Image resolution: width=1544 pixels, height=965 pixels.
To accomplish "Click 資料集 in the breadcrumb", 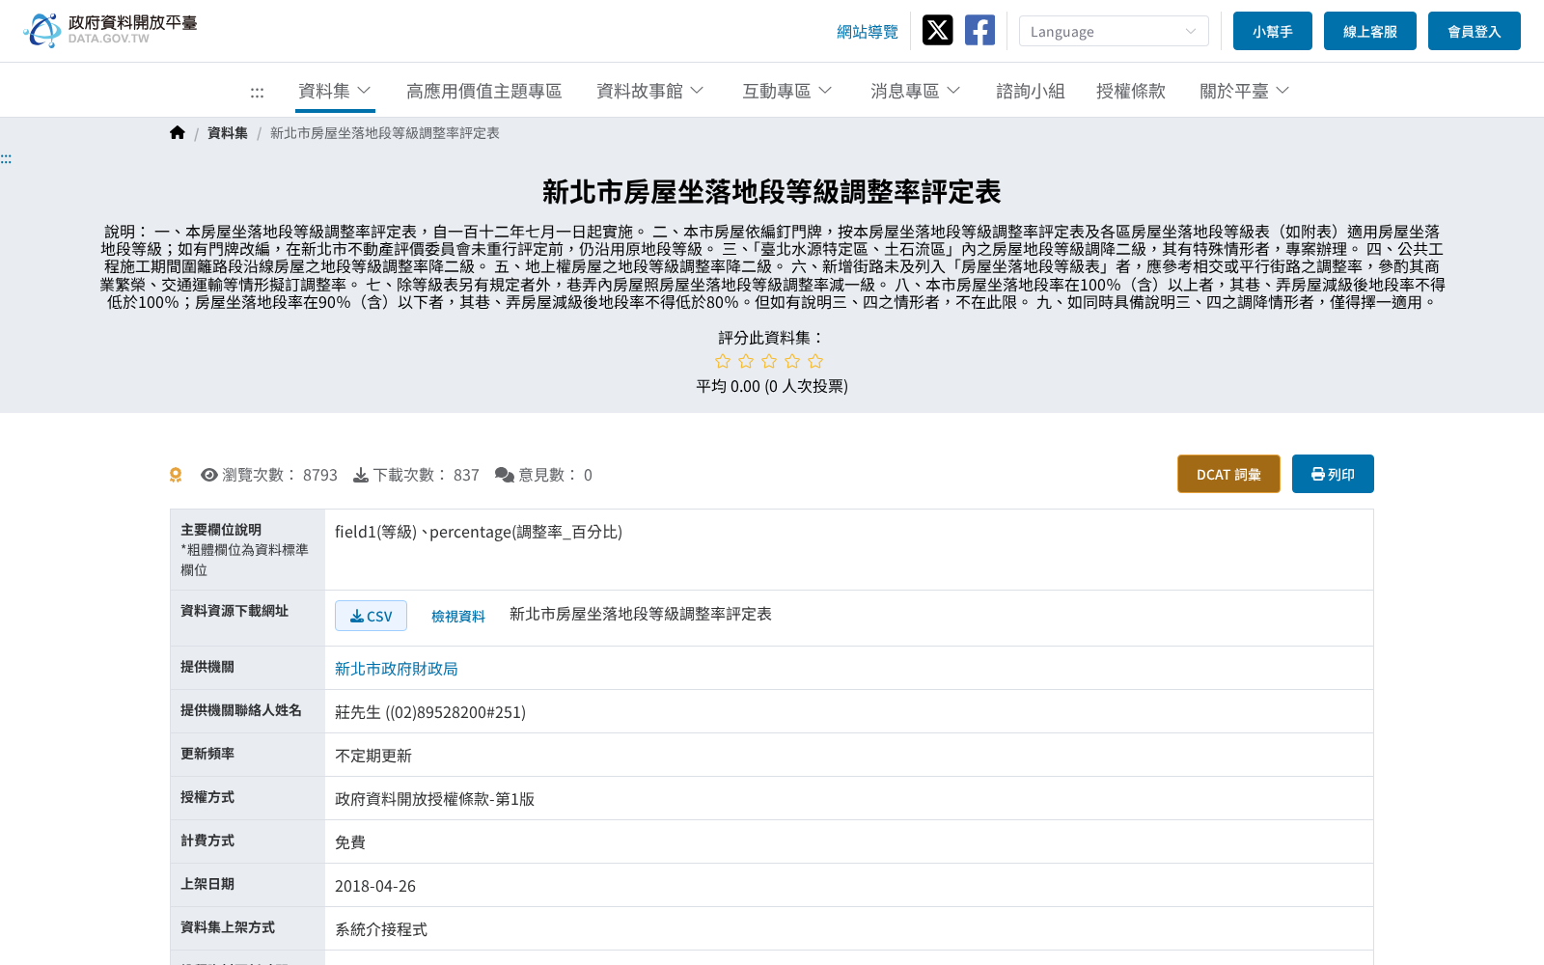I will click(x=228, y=133).
